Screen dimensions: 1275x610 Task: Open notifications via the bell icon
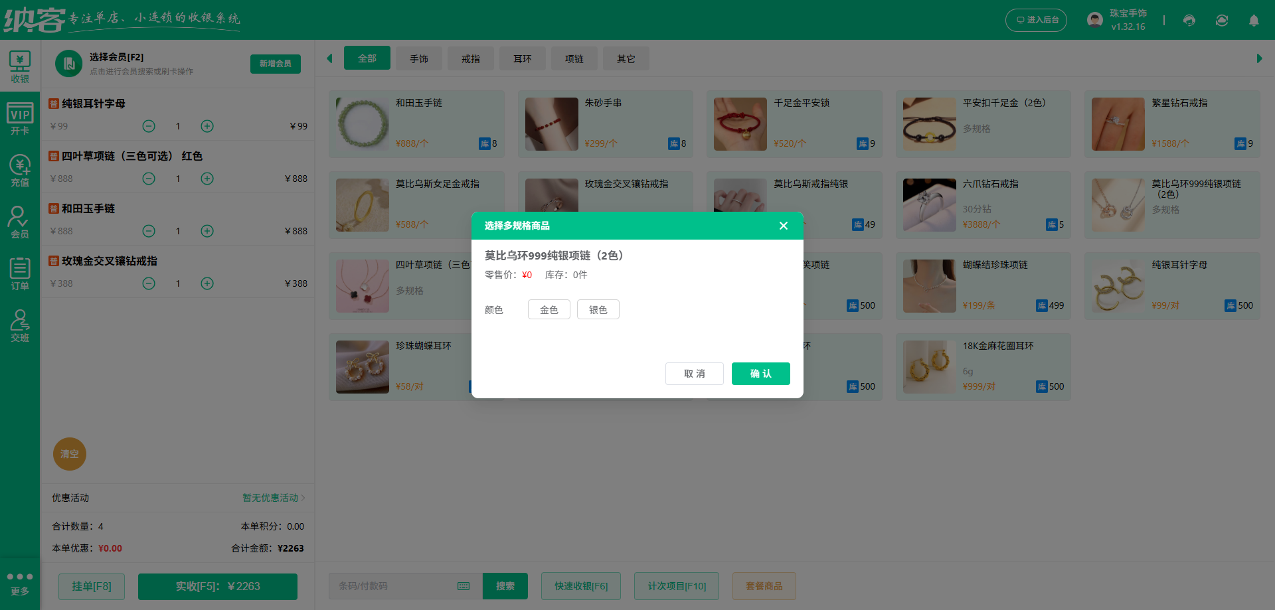(1254, 21)
